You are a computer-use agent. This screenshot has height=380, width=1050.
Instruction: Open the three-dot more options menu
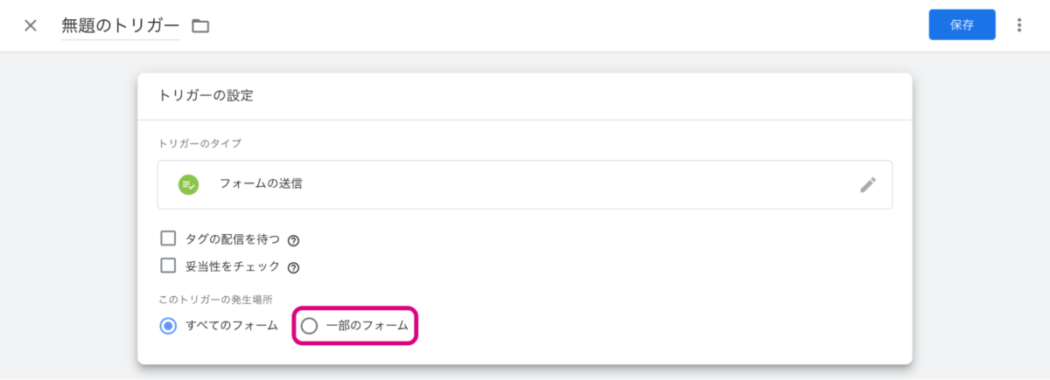[x=1018, y=25]
